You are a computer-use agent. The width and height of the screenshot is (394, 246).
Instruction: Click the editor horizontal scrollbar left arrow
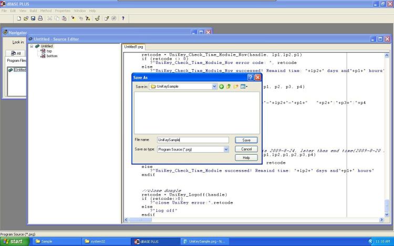coord(126,220)
